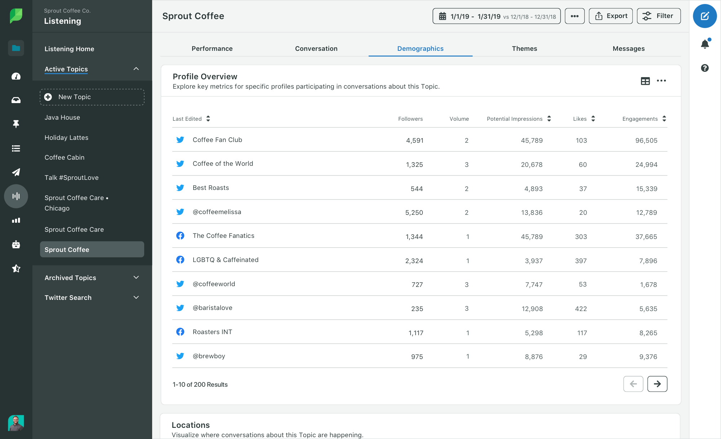
Task: Open the folder icon in the left rail
Action: click(16, 48)
